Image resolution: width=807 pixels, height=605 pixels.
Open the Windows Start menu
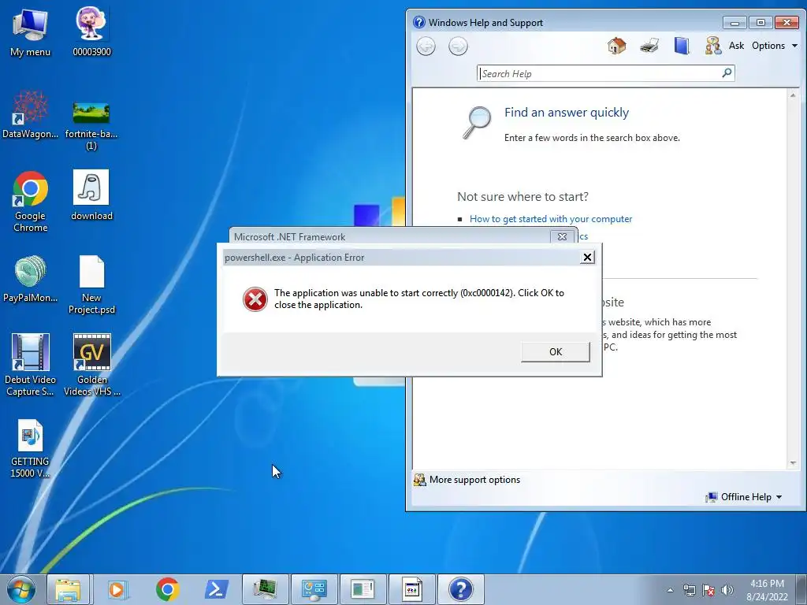[21, 589]
